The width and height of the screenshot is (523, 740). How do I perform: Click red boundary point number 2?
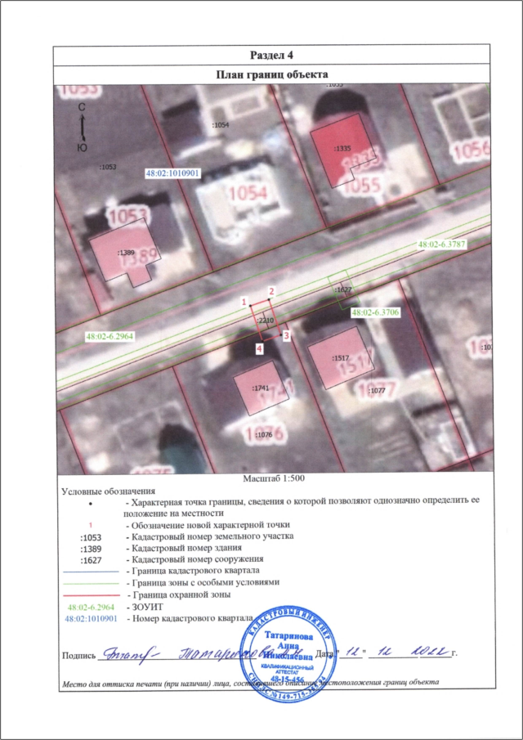271,291
